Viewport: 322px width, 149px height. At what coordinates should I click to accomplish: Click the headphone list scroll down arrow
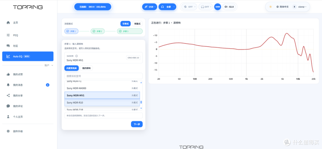[141, 108]
